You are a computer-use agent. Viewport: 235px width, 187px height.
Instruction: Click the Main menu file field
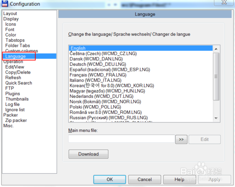click(122, 138)
